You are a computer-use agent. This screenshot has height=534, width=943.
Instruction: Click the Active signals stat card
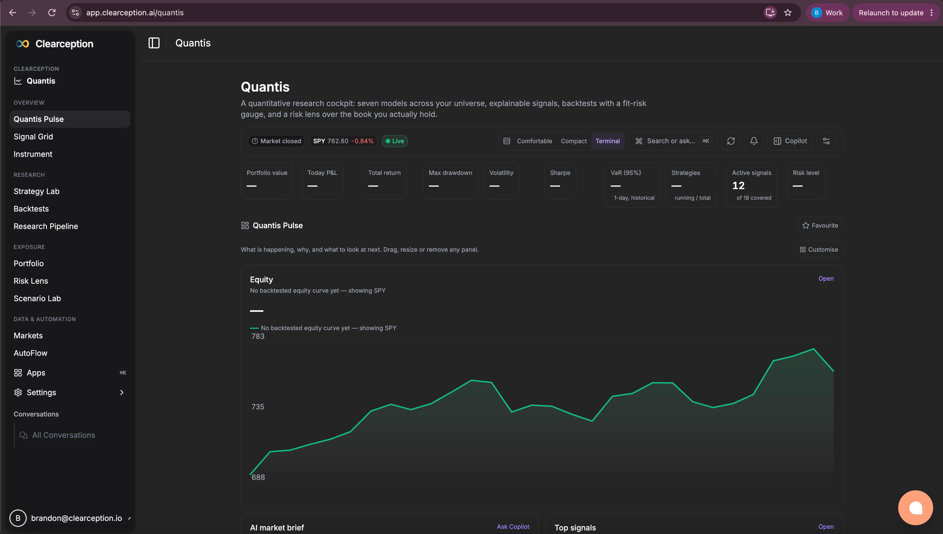pyautogui.click(x=751, y=185)
